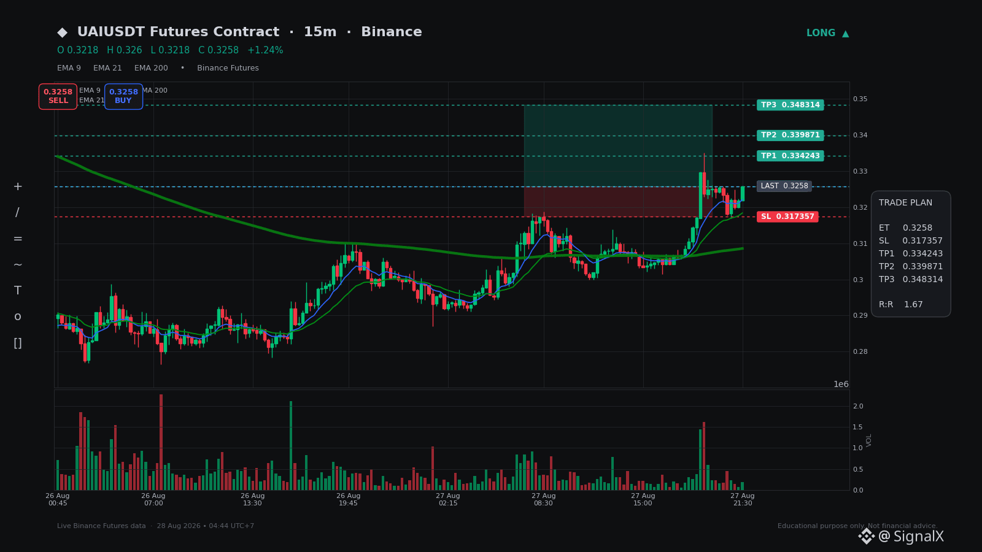Viewport: 982px width, 552px height.
Task: Click the LONG up-triangle indicator
Action: 827,33
